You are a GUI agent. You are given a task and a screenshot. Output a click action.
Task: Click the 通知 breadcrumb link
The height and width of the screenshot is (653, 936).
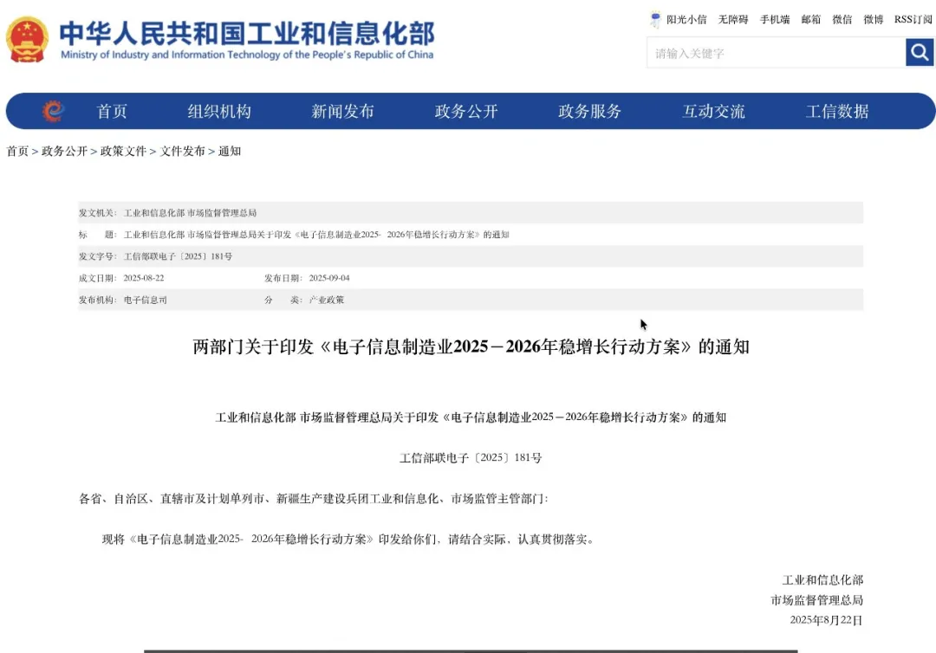pyautogui.click(x=230, y=151)
